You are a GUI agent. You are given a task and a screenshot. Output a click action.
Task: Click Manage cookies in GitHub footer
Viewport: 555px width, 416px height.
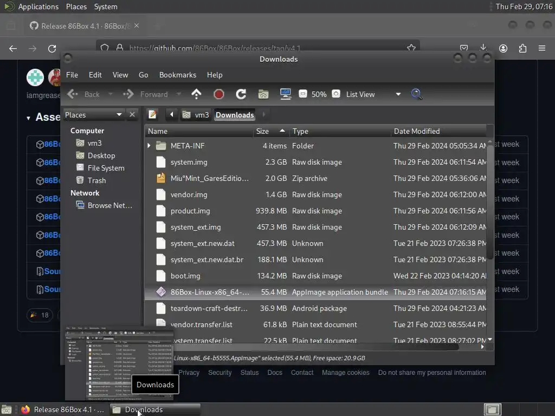tap(345, 373)
